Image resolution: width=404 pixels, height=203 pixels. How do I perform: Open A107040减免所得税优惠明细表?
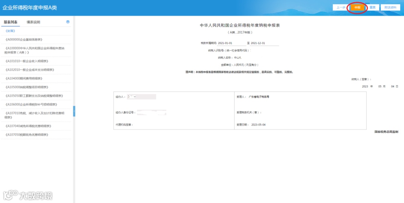(28, 126)
